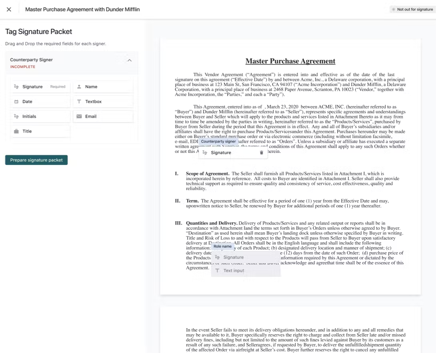436x353 pixels.
Task: Click the envelope icon beside Email
Action: click(79, 116)
